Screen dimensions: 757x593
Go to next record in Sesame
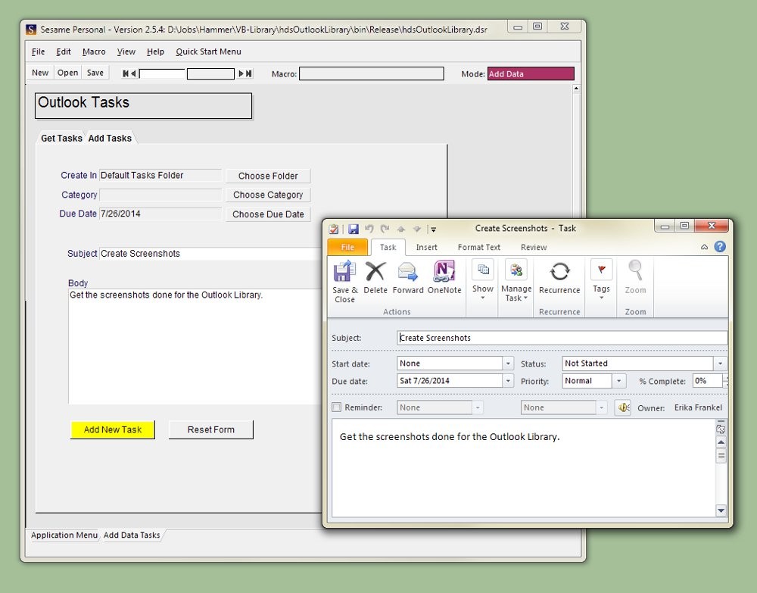tap(241, 73)
